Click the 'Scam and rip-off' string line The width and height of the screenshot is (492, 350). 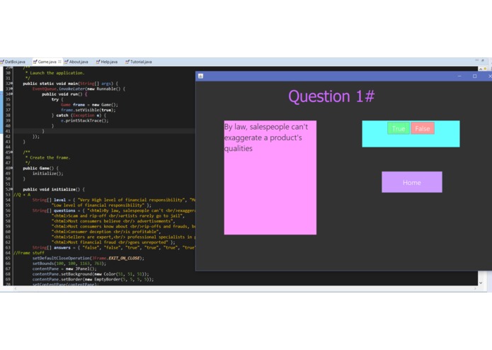pos(119,216)
